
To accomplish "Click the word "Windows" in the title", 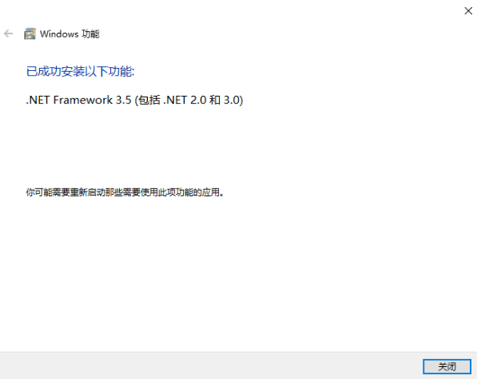I will tap(59, 34).
